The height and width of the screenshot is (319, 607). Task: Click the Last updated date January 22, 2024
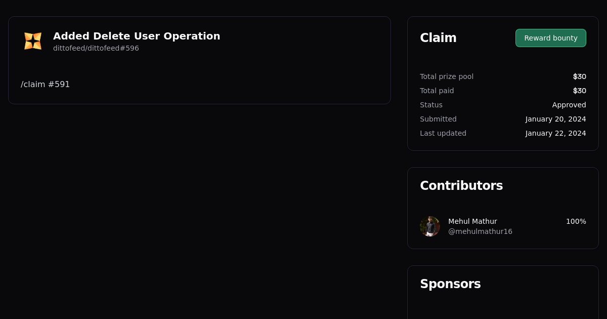click(x=555, y=133)
